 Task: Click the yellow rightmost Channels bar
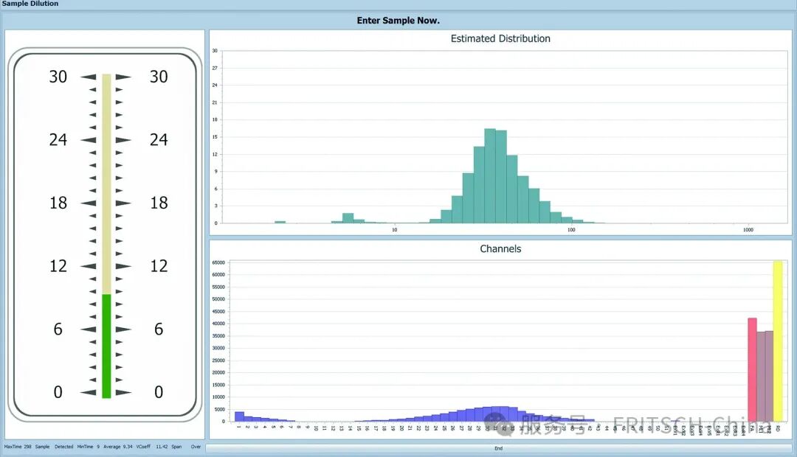click(x=778, y=341)
